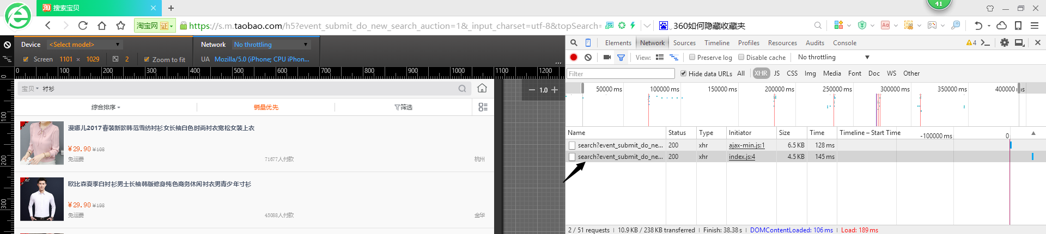
Task: Select the JS filter type
Action: tap(776, 73)
